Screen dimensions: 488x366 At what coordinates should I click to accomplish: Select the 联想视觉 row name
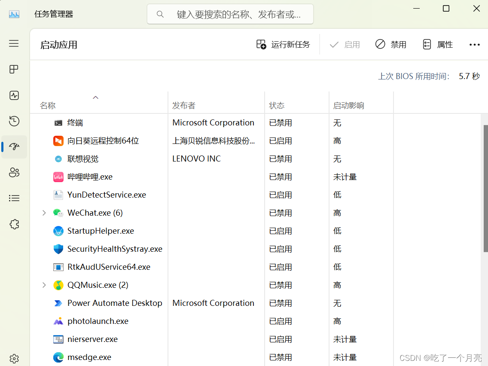coord(83,159)
